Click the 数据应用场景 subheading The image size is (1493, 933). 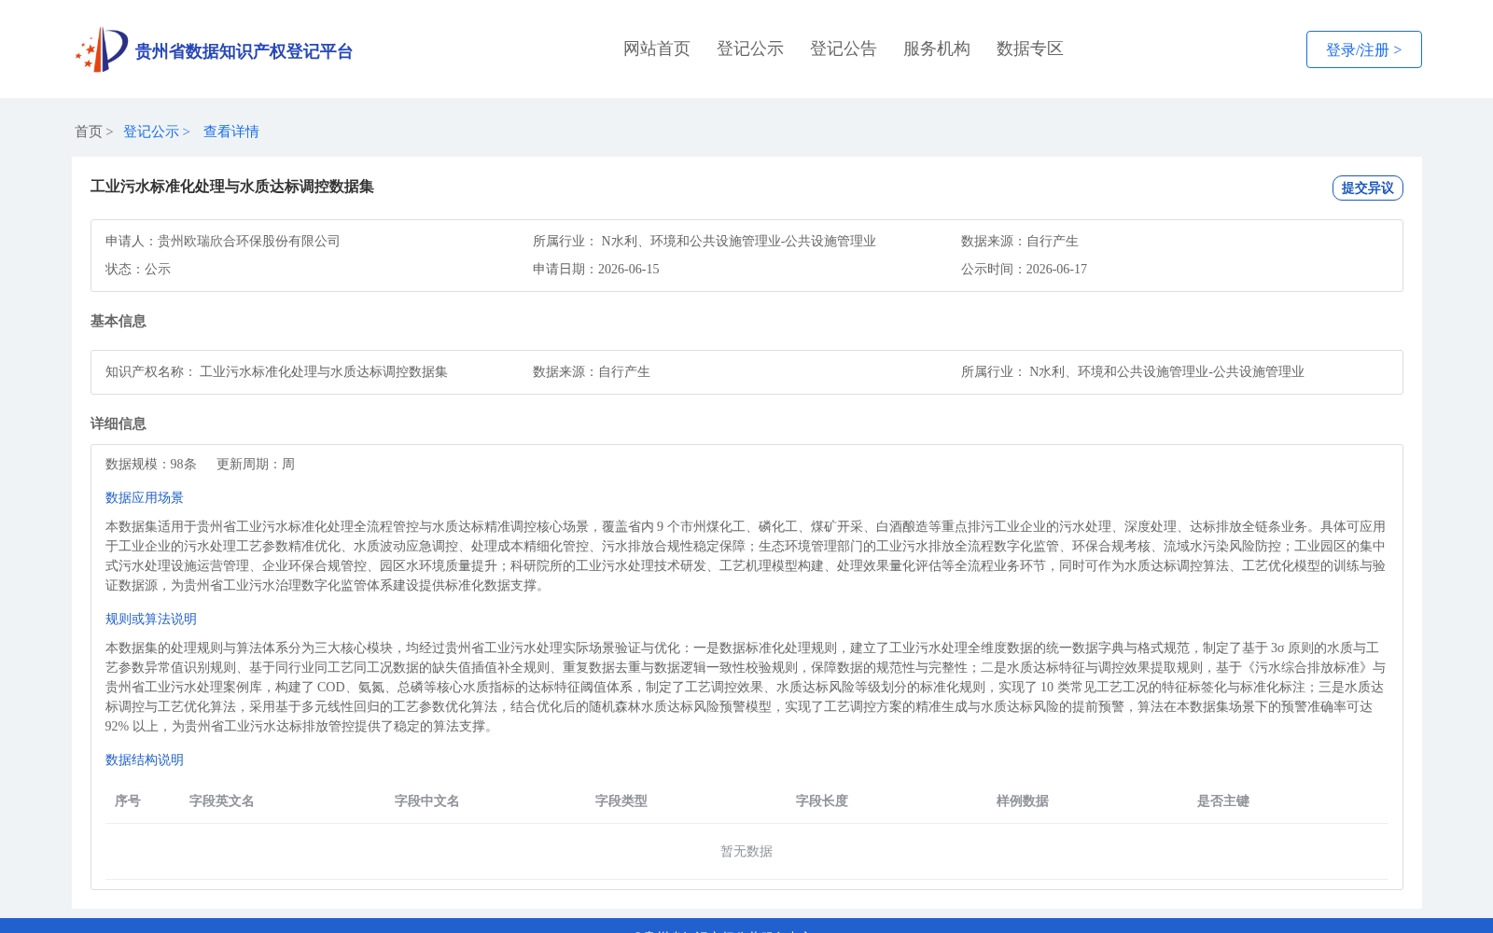tap(145, 497)
